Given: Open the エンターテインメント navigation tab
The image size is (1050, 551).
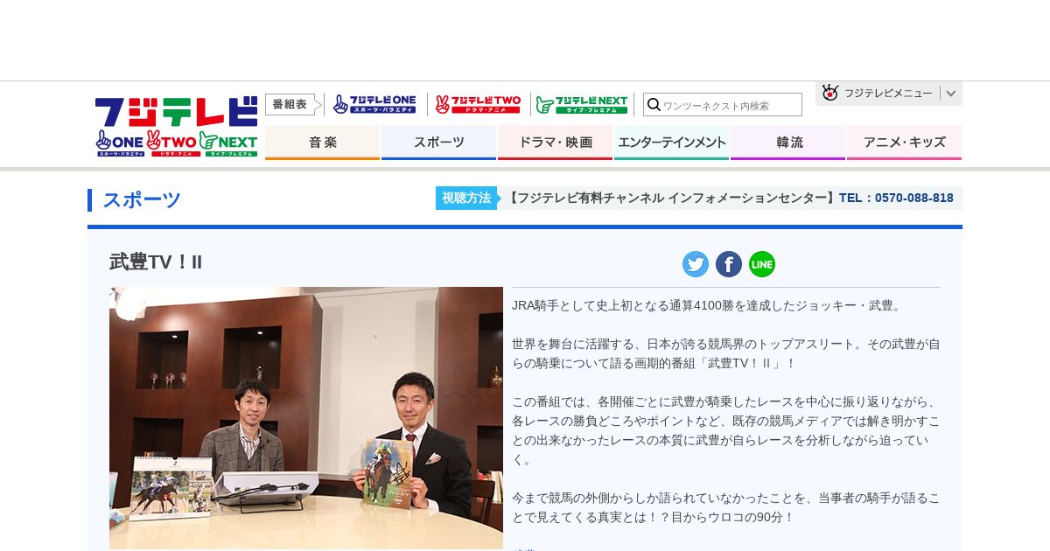Looking at the screenshot, I should click(671, 143).
